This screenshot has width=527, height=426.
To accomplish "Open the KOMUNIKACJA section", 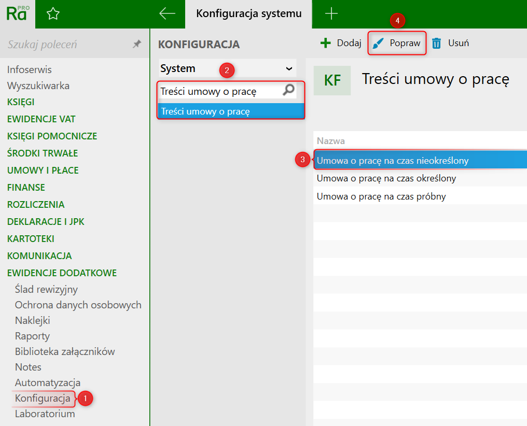I will (x=39, y=256).
